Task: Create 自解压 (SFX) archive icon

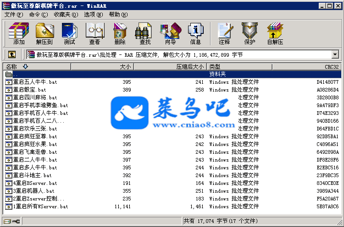Action: click(275, 33)
